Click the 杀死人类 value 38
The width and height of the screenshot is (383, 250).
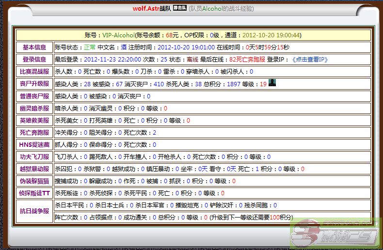198,84
